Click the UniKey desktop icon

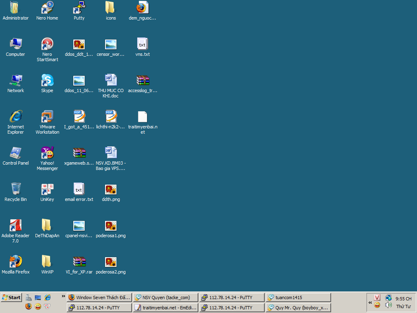(47, 190)
